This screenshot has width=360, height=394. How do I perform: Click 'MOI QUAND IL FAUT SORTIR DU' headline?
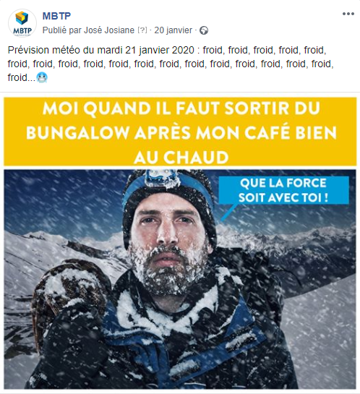(x=181, y=108)
